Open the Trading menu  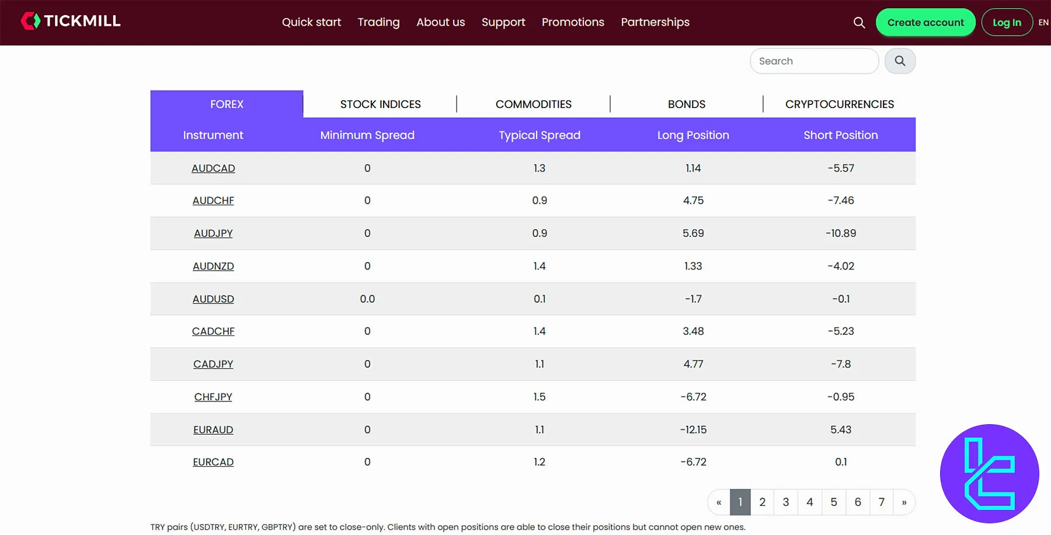(378, 22)
